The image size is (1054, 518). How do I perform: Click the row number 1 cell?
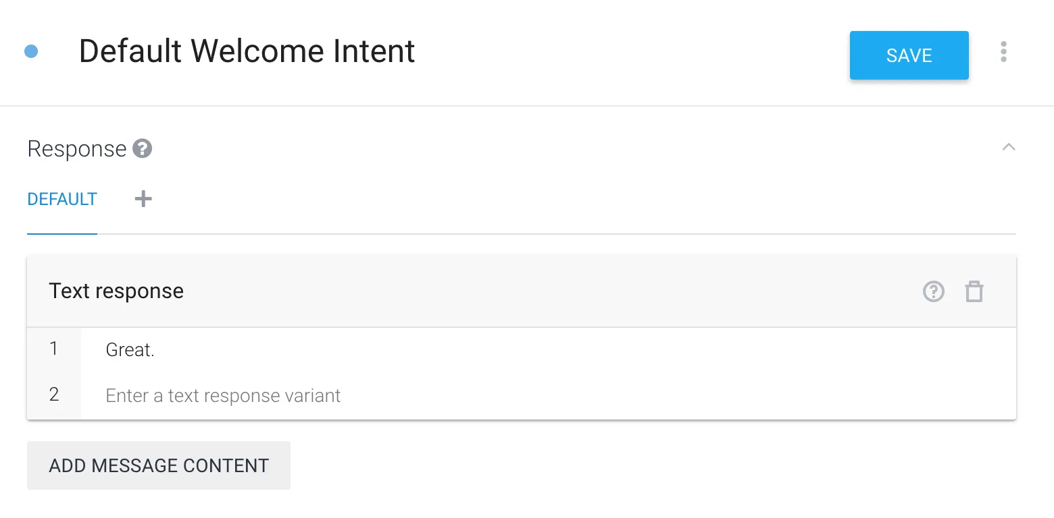coord(54,349)
